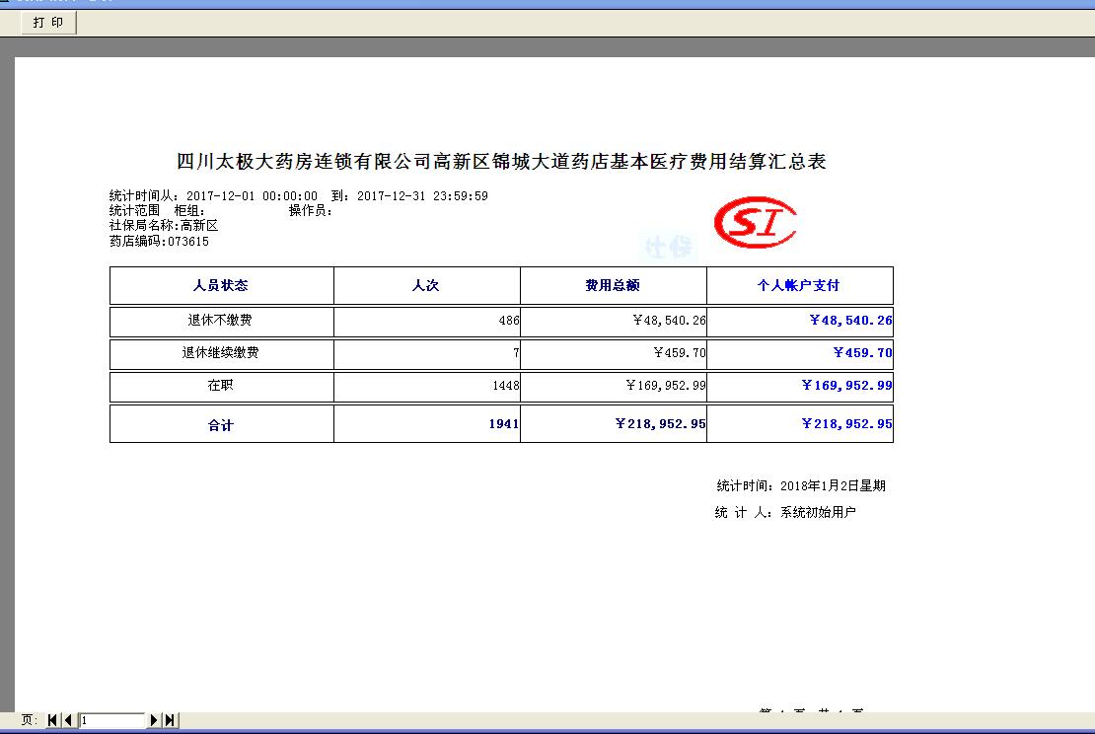The height and width of the screenshot is (734, 1095).
Task: Click the total visit count 1941
Action: point(503,424)
